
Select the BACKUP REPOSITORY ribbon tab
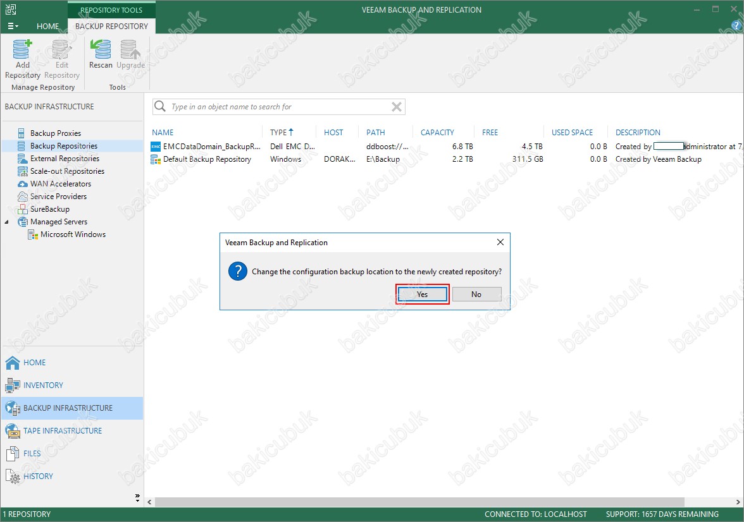(x=111, y=26)
